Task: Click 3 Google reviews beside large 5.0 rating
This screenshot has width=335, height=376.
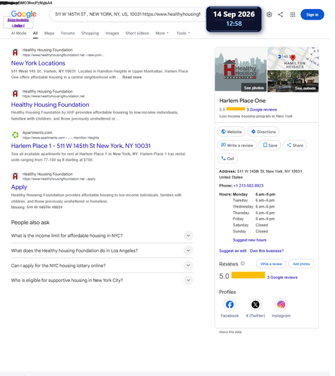Action: point(282,277)
